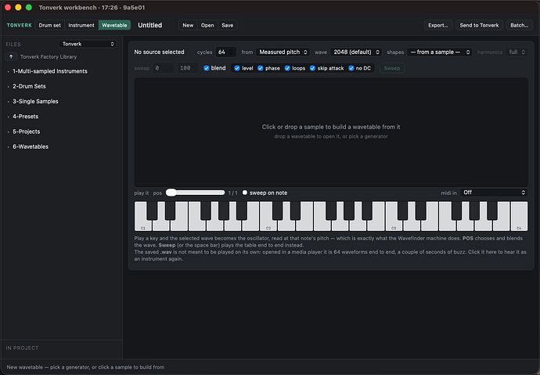The height and width of the screenshot is (375, 540).
Task: Open the wave size 2048 (default) dropdown
Action: click(x=356, y=52)
